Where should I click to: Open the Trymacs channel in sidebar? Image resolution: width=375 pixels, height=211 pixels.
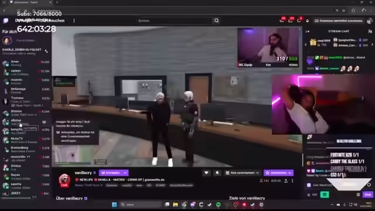click(26, 101)
